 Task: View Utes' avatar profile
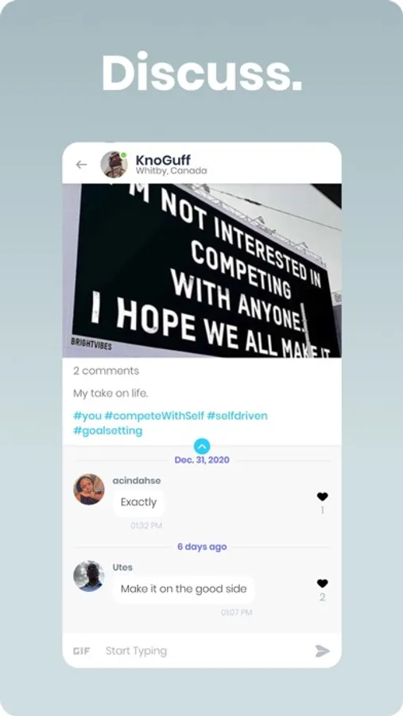89,576
